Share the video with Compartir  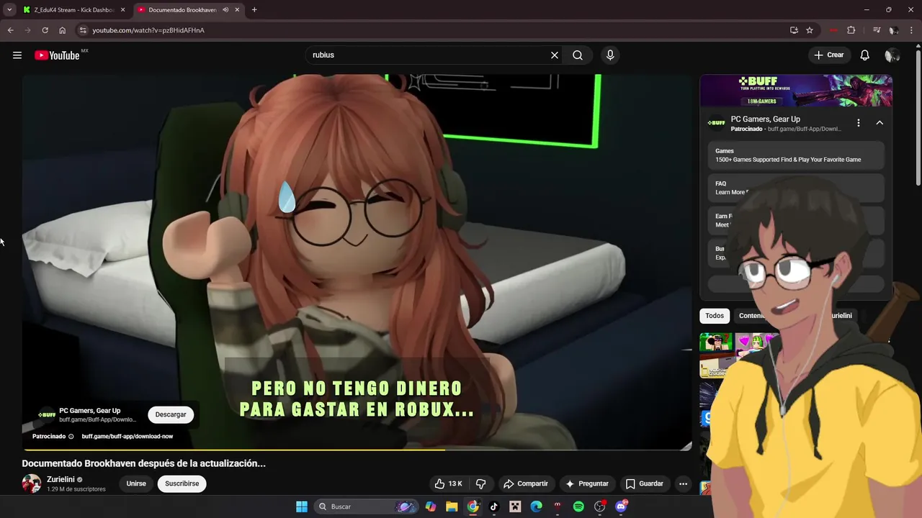coord(526,483)
